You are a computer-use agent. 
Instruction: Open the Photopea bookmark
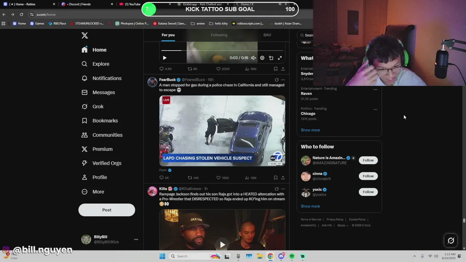point(132,23)
